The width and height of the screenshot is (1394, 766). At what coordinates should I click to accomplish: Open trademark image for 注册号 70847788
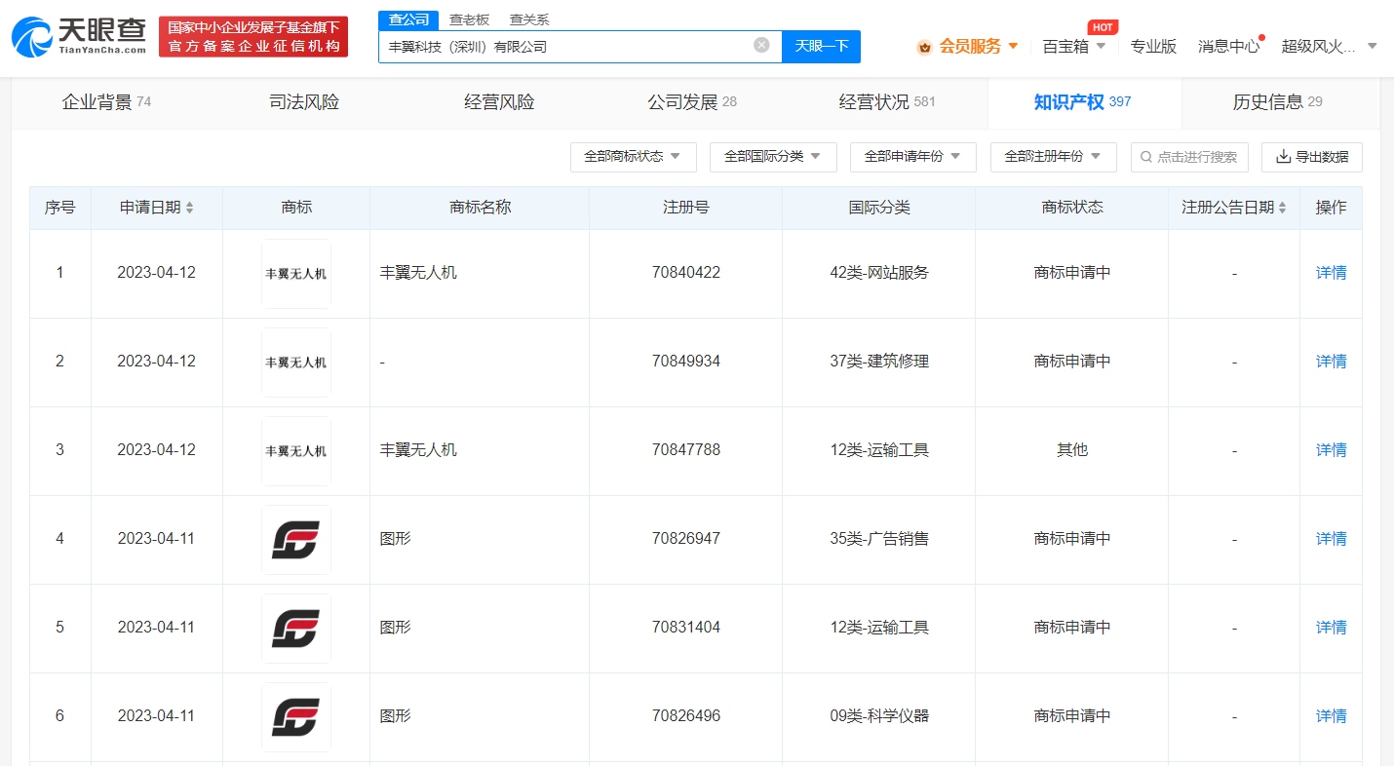point(296,451)
